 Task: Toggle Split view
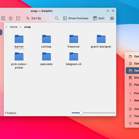[99, 18]
